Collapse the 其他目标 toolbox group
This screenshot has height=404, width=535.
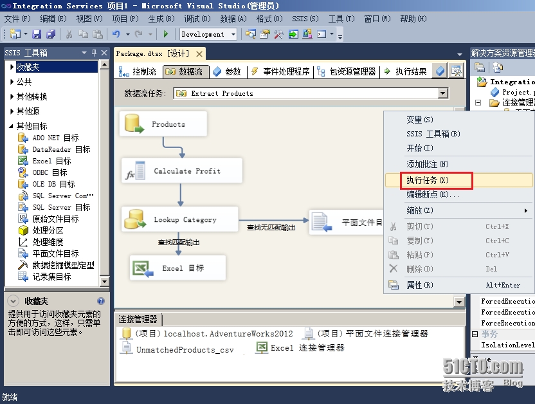tap(12, 126)
